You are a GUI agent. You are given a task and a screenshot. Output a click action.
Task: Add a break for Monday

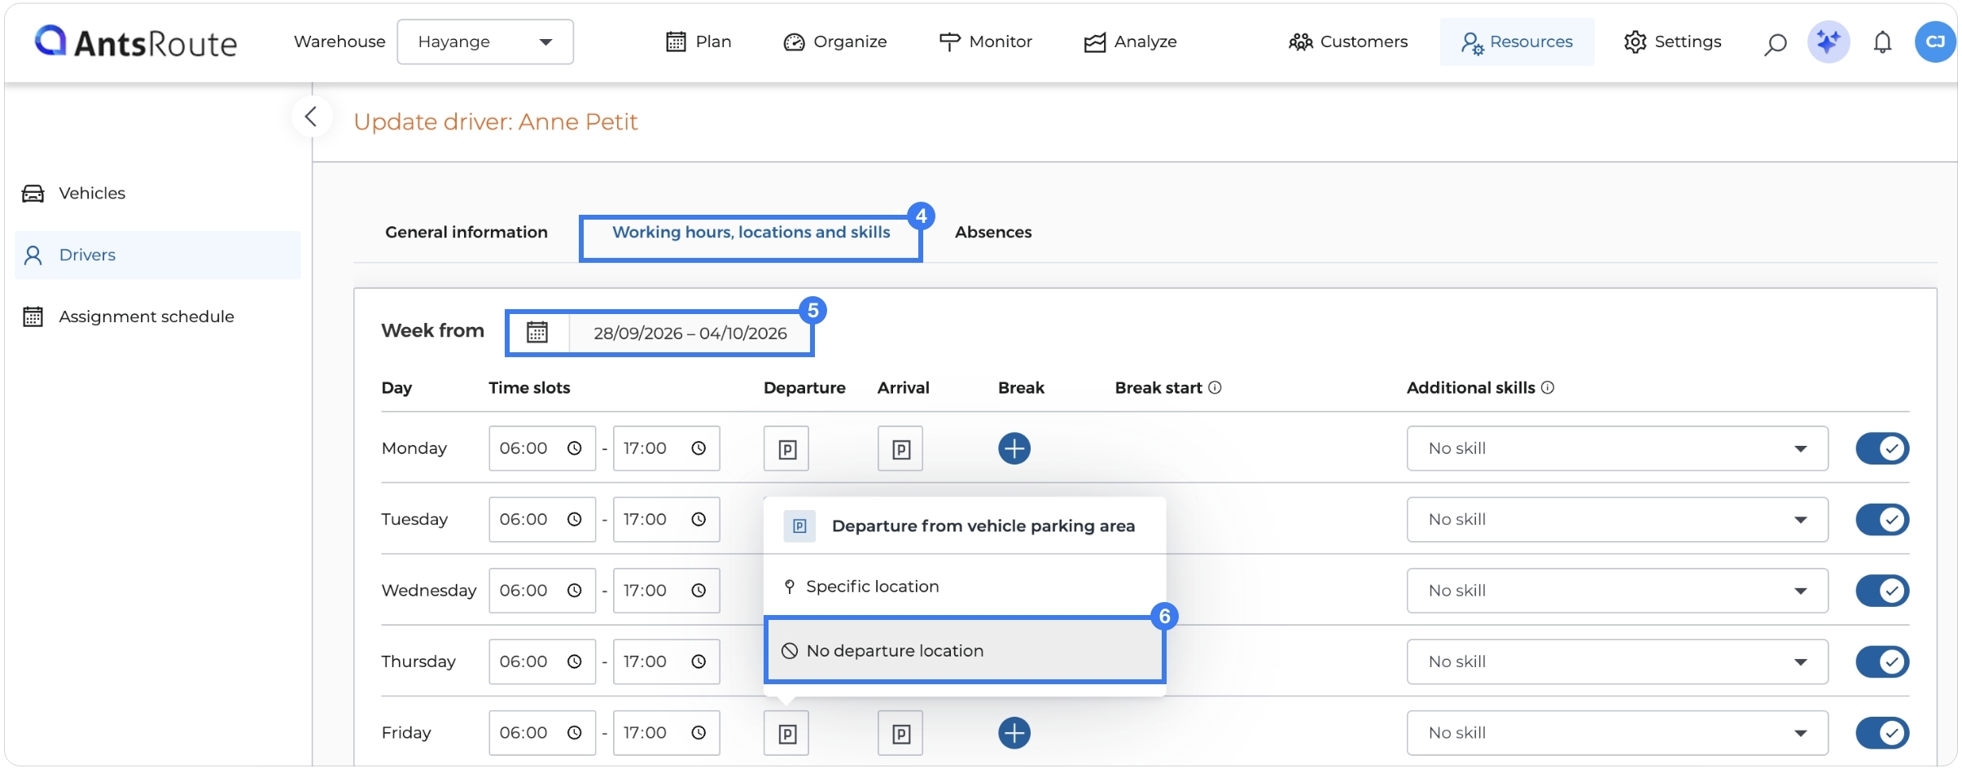1014,448
